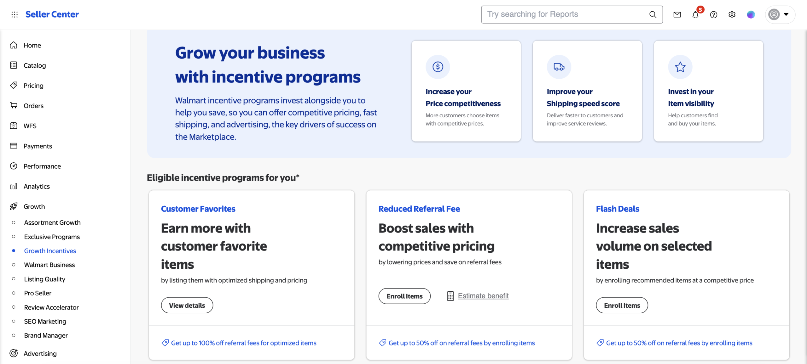Click the Analytics bar chart icon
Image resolution: width=807 pixels, height=364 pixels.
coord(14,186)
